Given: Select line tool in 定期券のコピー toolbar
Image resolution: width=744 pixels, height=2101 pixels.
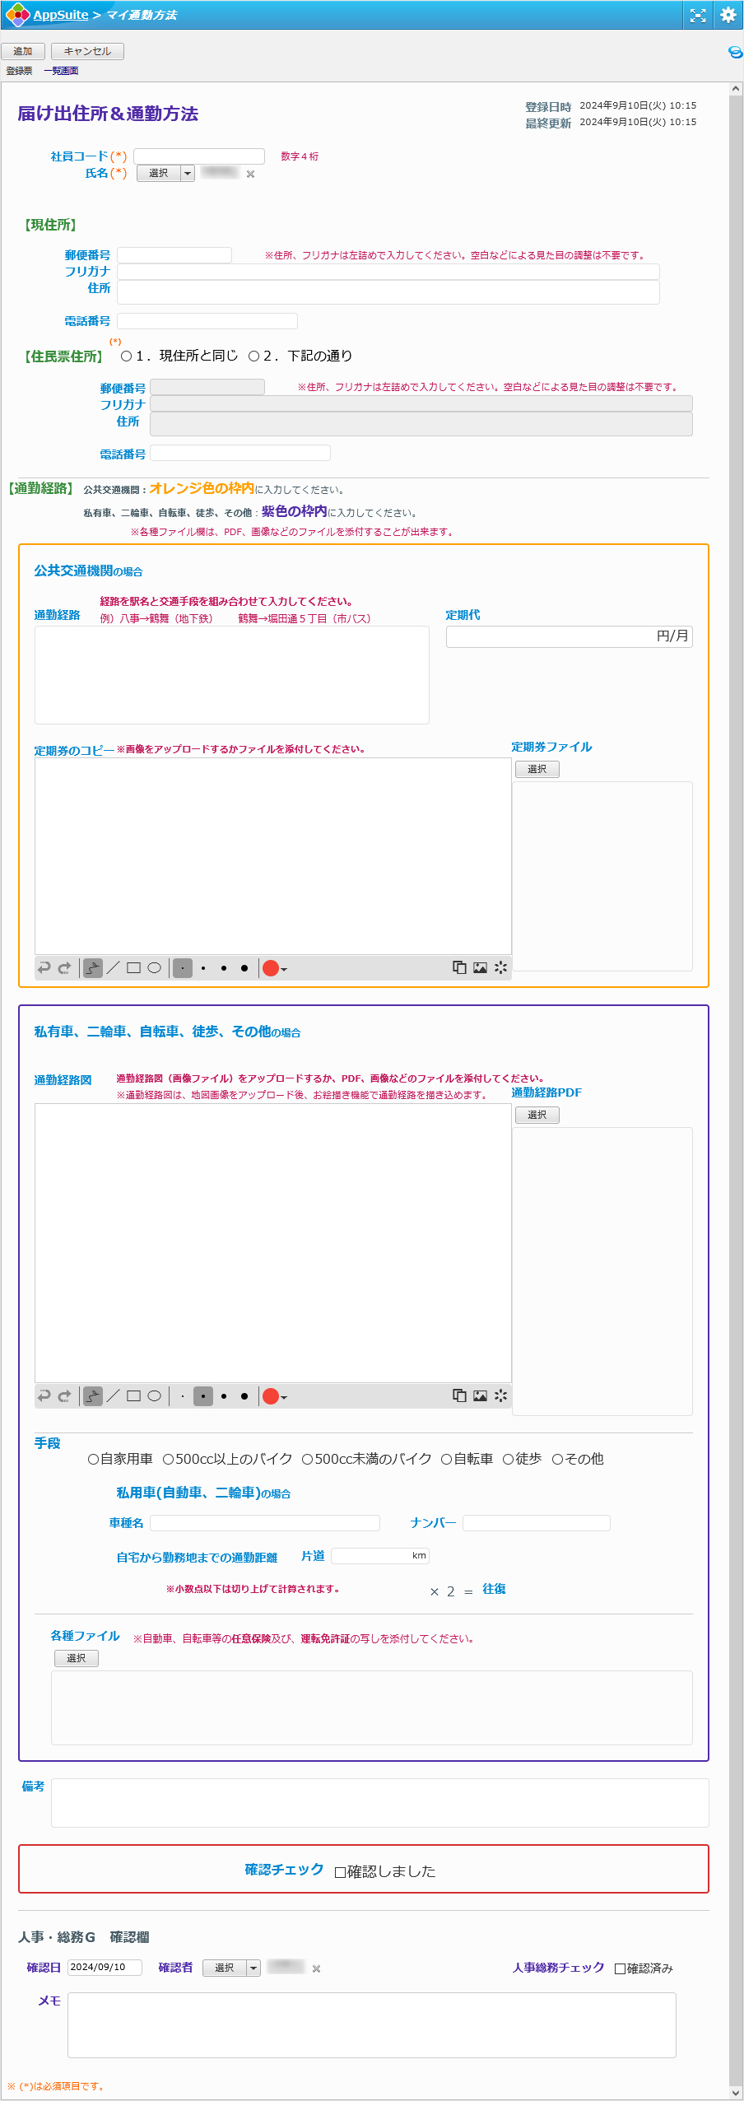Looking at the screenshot, I should [114, 967].
